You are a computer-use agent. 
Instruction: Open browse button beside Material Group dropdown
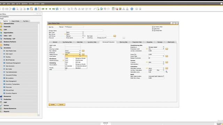click(83, 54)
